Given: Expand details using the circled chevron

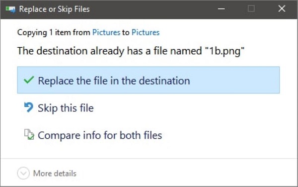Looking at the screenshot, I should (23, 173).
